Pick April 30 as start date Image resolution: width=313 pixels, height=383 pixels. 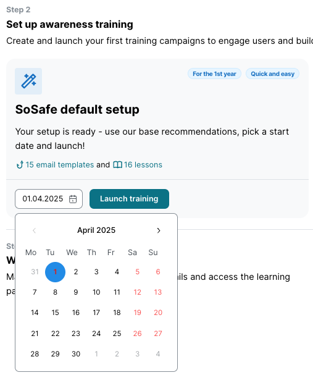76,354
